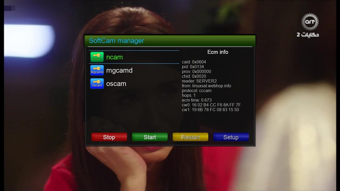Click the green Ncam key icon
The image size is (340, 191).
pos(97,57)
